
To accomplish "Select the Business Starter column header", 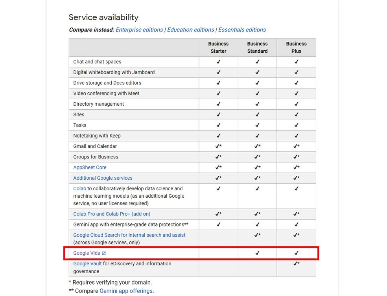I will pos(218,47).
